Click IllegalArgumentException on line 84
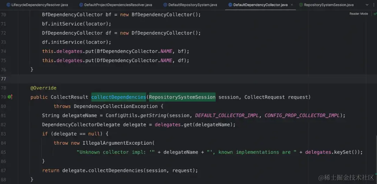The width and height of the screenshot is (377, 184). coord(117,143)
